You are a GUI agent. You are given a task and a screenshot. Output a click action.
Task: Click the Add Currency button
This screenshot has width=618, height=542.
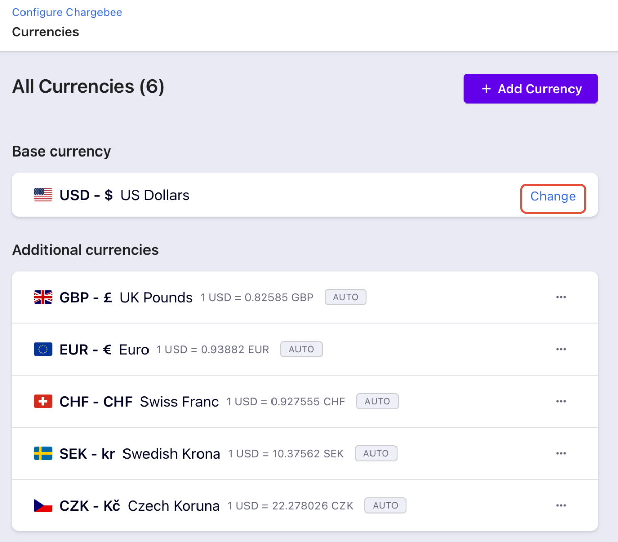pos(530,89)
